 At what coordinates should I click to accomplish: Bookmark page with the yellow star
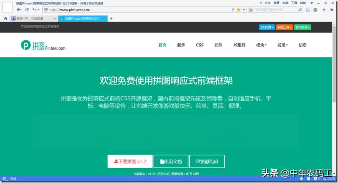point(238,10)
